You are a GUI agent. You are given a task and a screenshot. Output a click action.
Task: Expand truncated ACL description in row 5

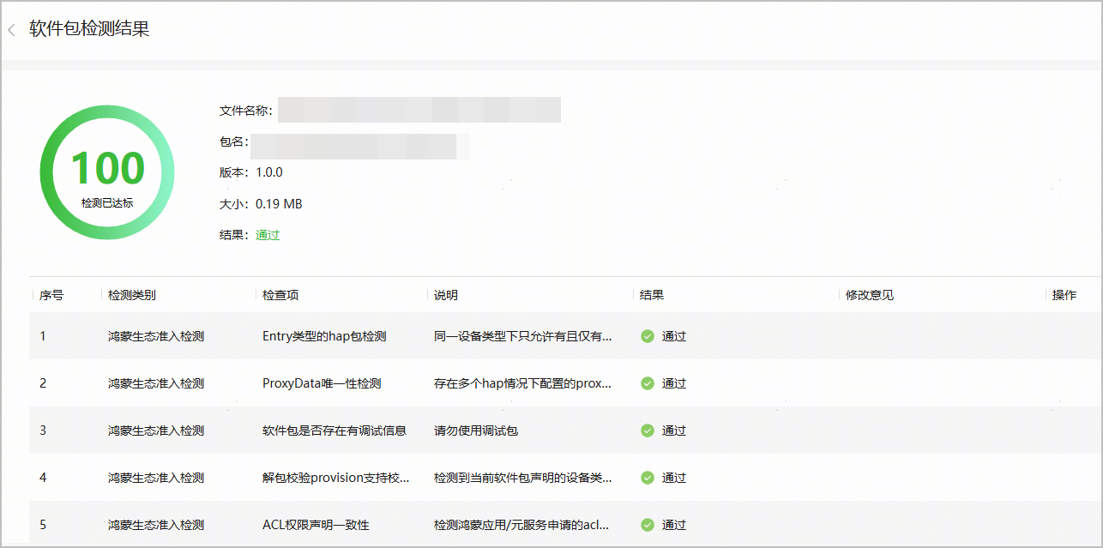tap(523, 525)
